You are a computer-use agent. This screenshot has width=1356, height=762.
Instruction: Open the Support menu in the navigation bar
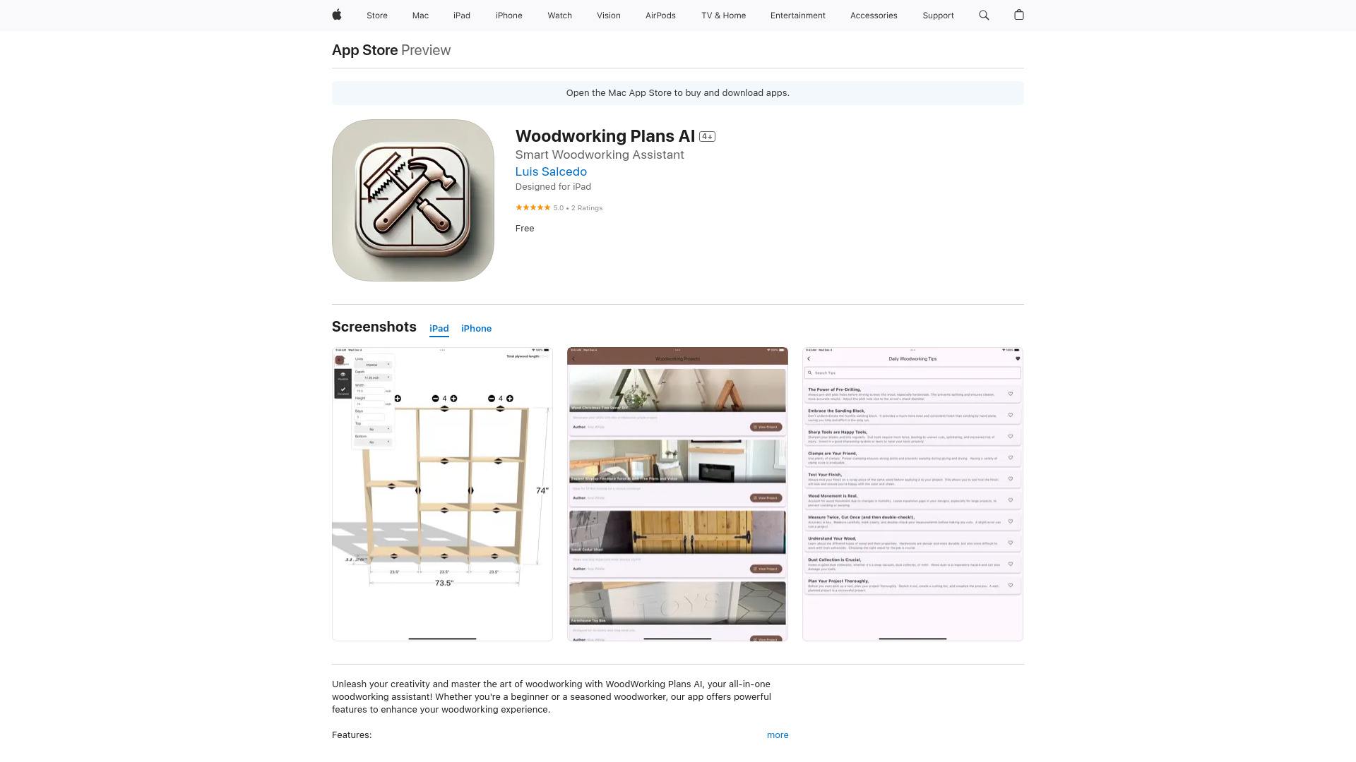pyautogui.click(x=938, y=15)
